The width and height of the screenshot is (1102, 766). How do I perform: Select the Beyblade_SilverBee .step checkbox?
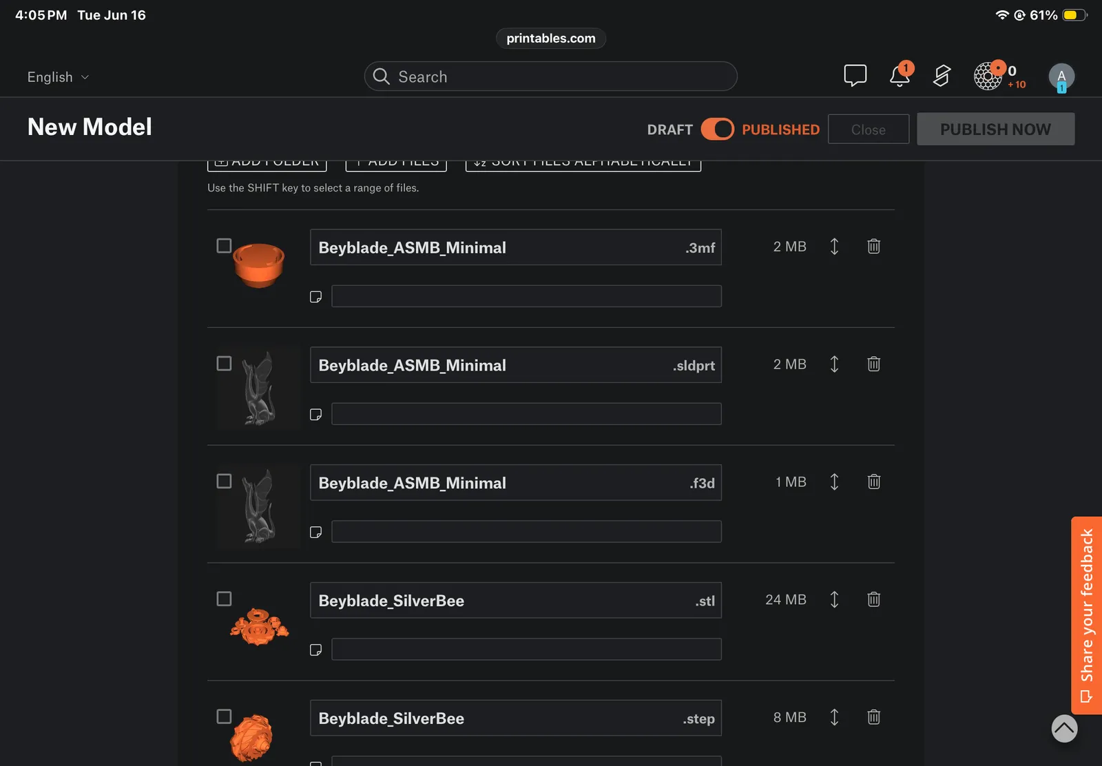[x=224, y=717]
